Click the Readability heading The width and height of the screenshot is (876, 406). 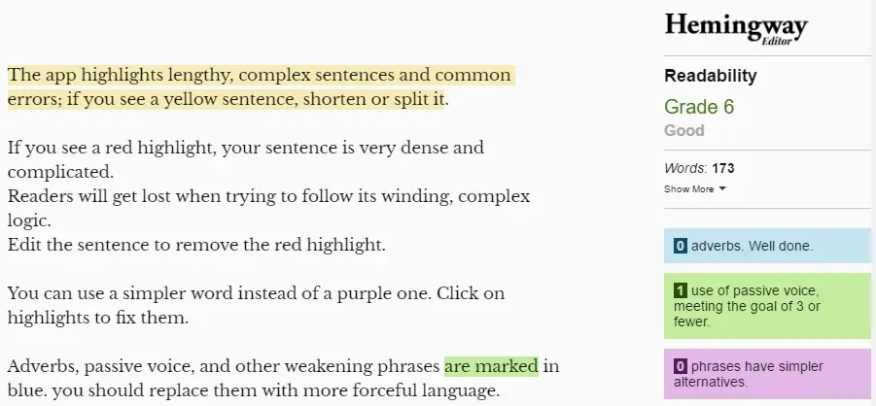[710, 76]
